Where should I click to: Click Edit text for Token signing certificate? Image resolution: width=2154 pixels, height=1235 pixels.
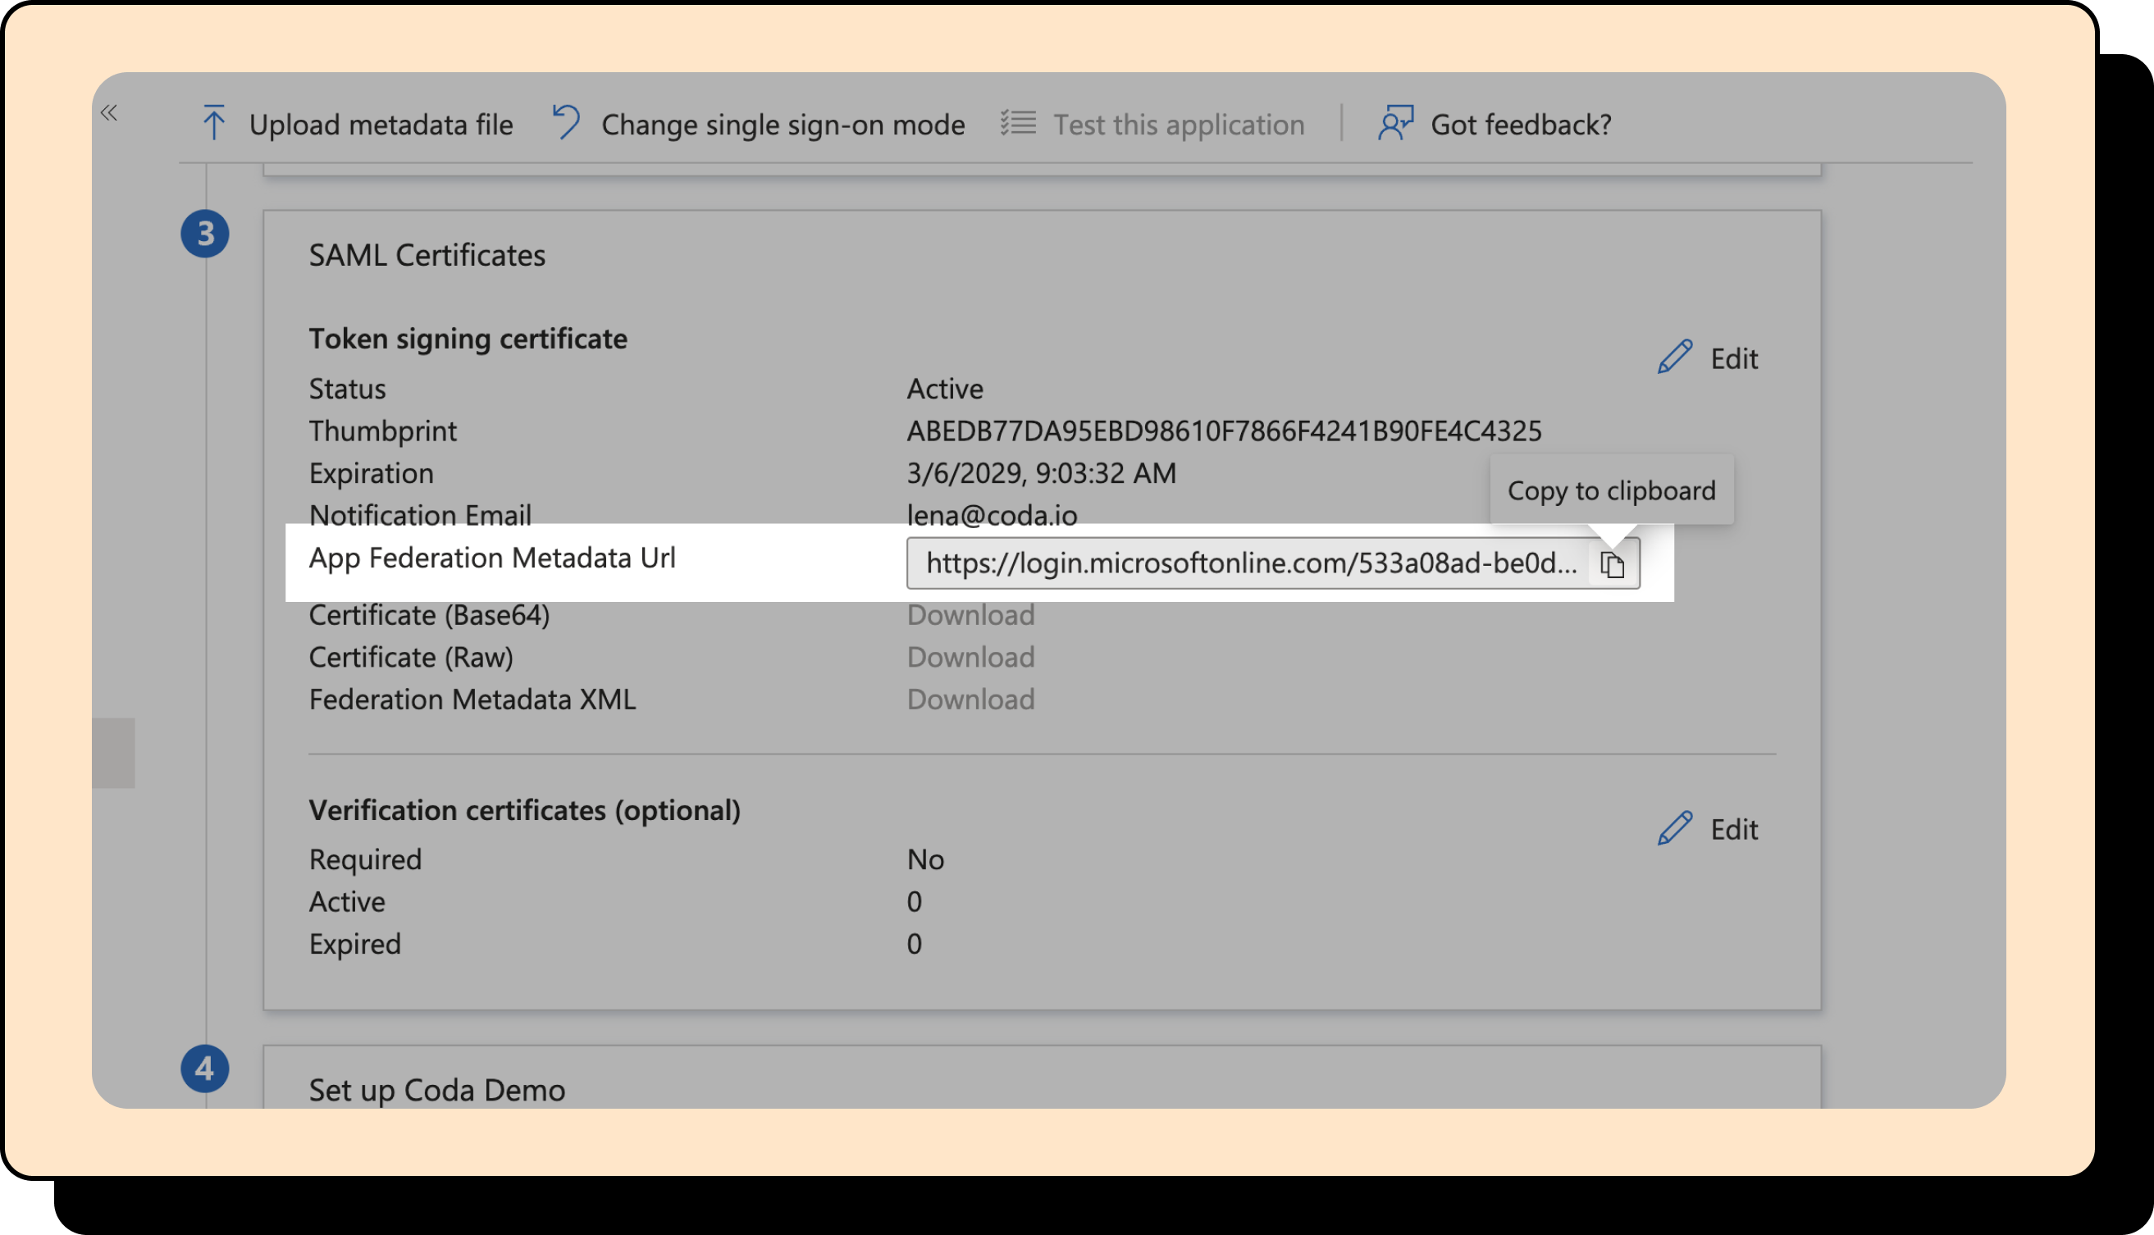(x=1733, y=359)
